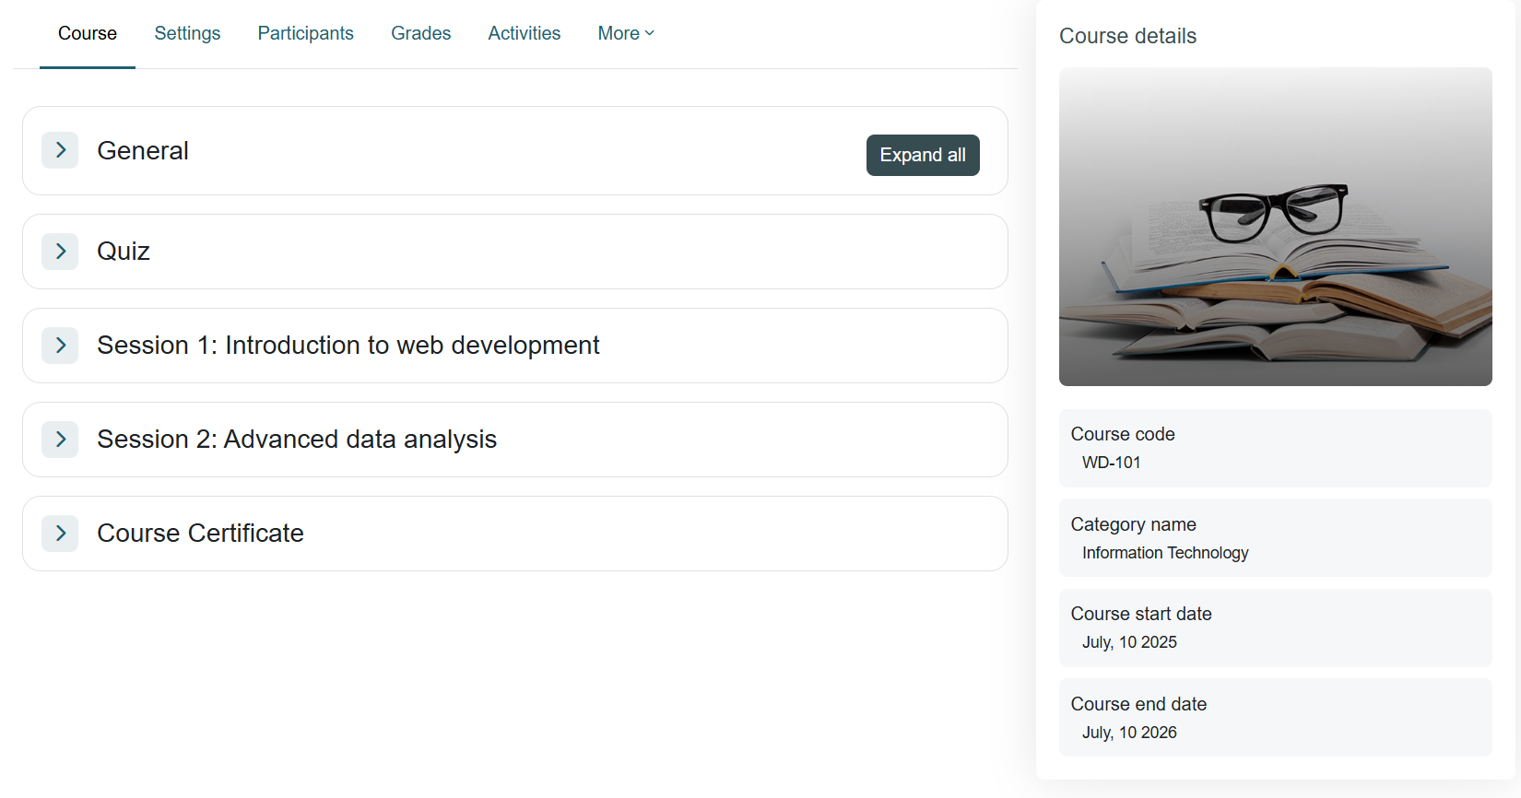Go to the Grades tab
1521x798 pixels.
[420, 33]
